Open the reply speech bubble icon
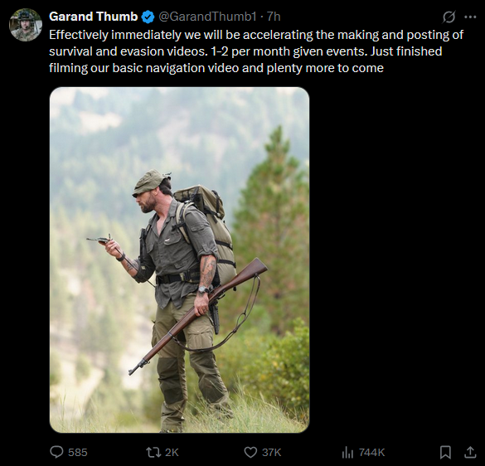485x466 pixels. pyautogui.click(x=56, y=452)
